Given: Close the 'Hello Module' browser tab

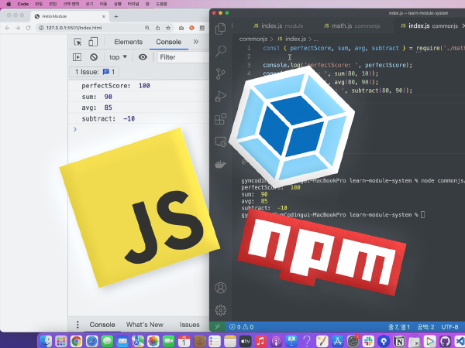Looking at the screenshot, I should coord(104,16).
